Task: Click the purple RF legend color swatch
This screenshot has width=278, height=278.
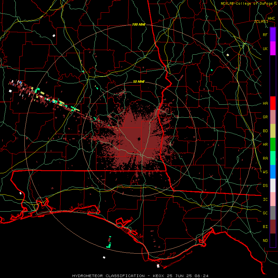Action: pos(273,35)
